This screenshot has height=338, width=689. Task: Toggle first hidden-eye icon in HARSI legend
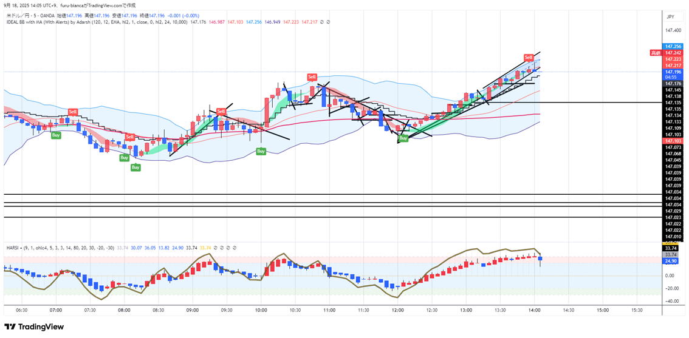[x=215, y=248]
